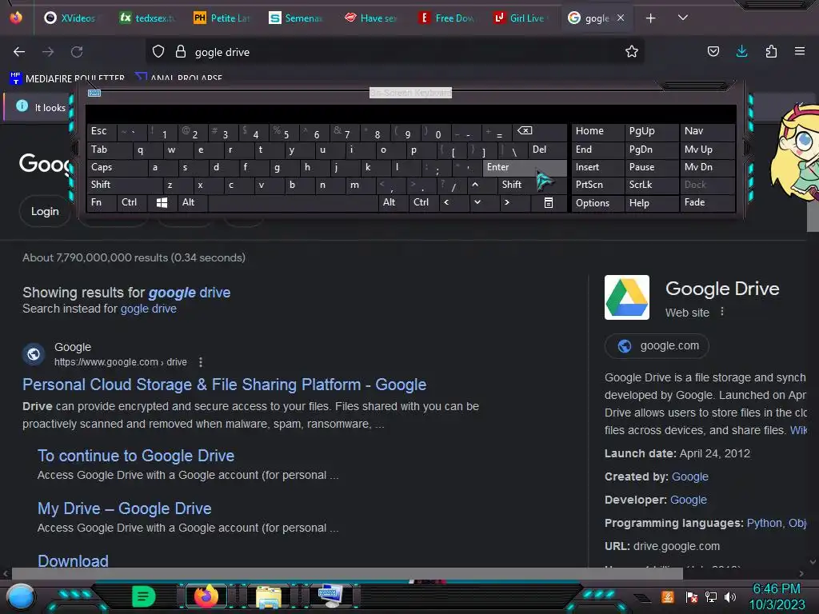
Task: Click the space bar on the on-screen keyboard
Action: (x=293, y=202)
